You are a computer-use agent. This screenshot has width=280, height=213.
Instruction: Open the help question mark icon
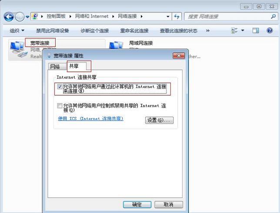(x=270, y=30)
